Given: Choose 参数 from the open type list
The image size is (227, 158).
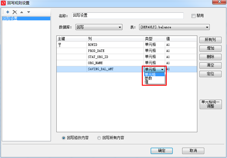Looking at the screenshot, I should click(x=154, y=78).
